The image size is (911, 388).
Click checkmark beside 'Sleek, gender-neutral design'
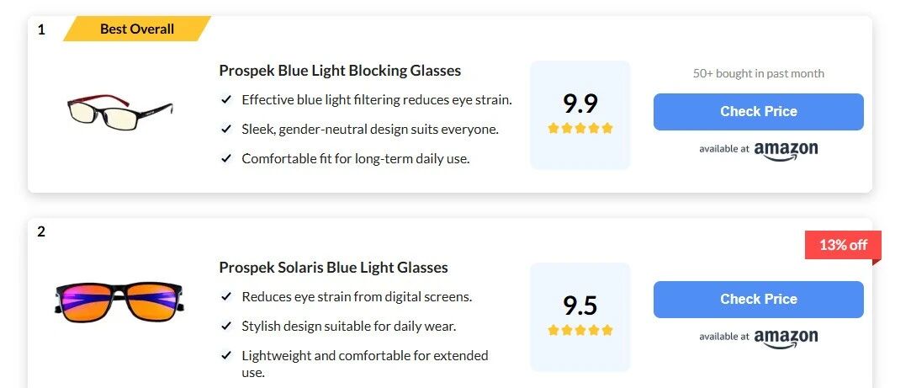click(x=226, y=129)
